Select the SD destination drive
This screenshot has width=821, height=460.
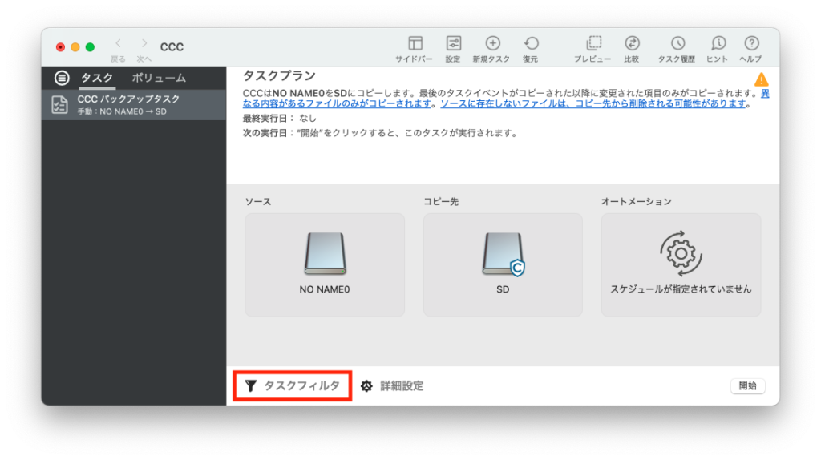503,264
